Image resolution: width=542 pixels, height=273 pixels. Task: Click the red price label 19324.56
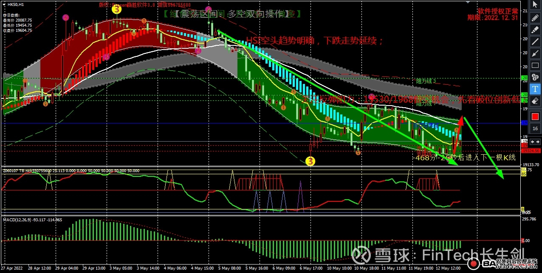click(531, 150)
